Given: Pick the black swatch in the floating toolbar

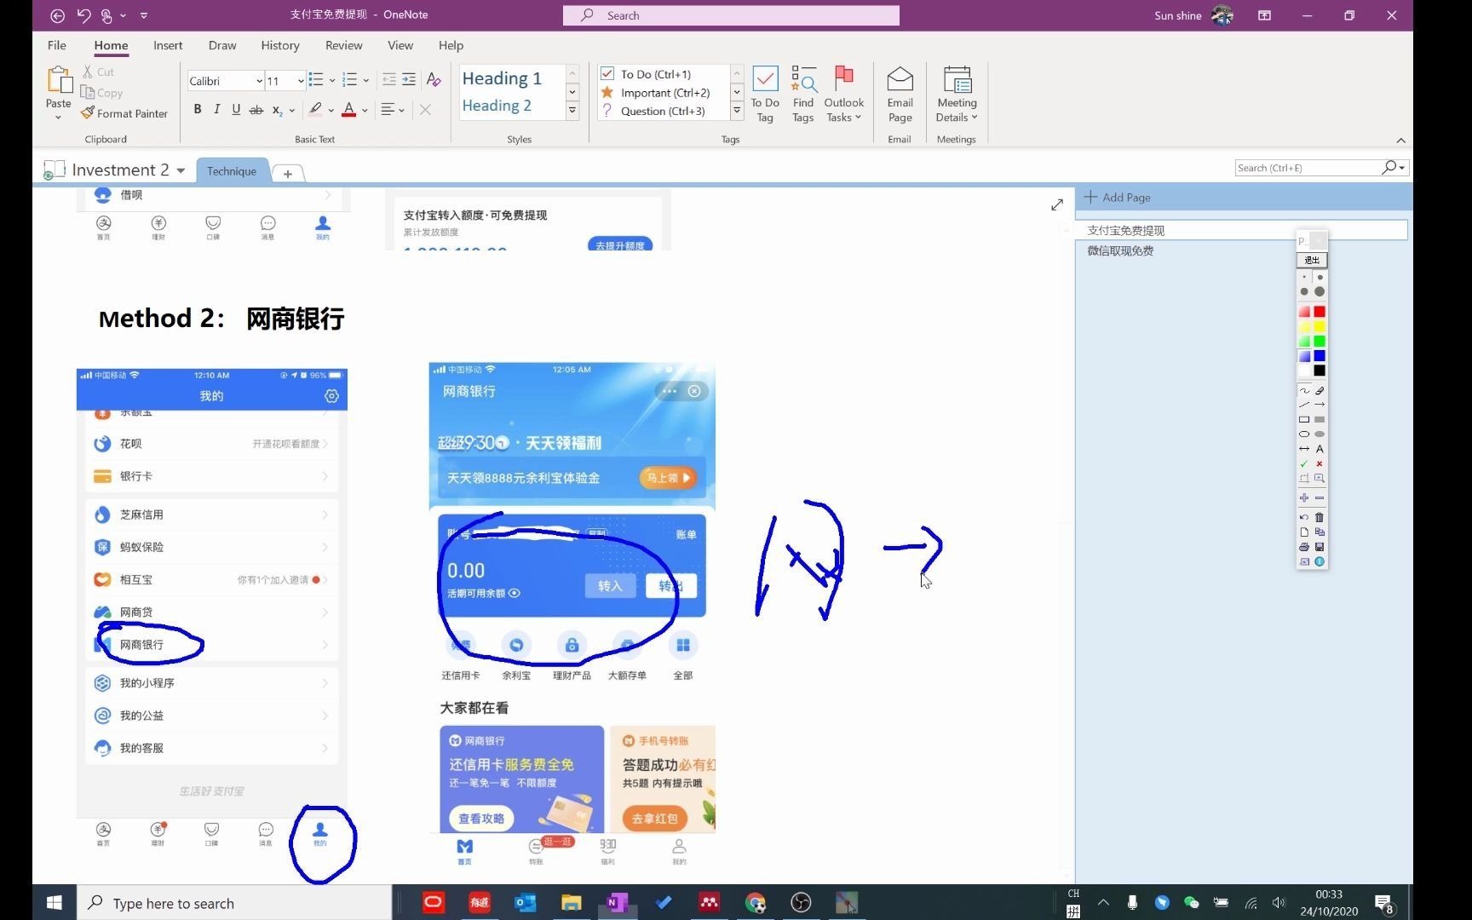Looking at the screenshot, I should (1320, 371).
